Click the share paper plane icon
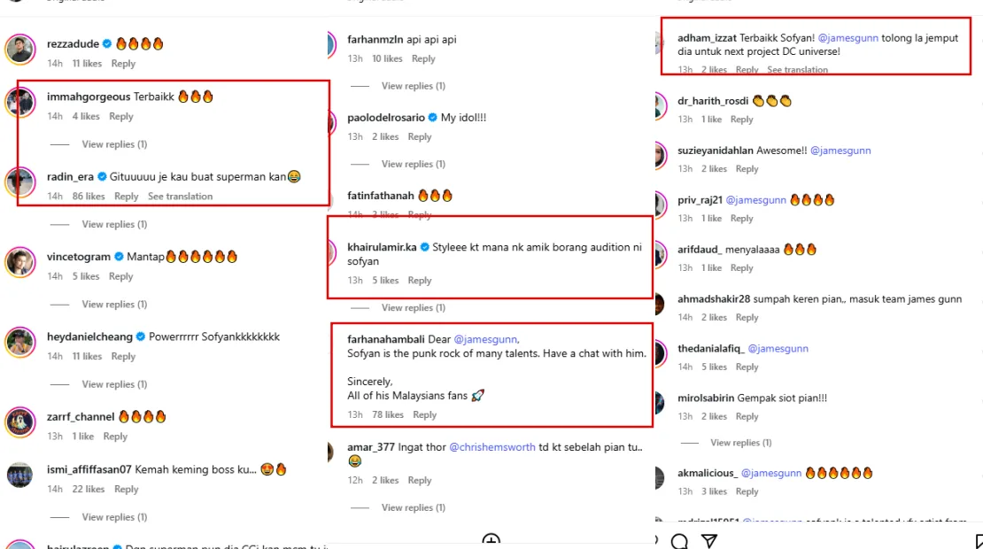The width and height of the screenshot is (983, 549). point(708,541)
